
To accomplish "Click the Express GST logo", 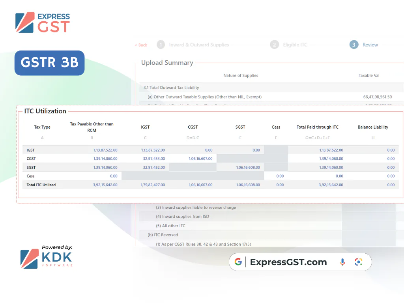I will [x=43, y=22].
